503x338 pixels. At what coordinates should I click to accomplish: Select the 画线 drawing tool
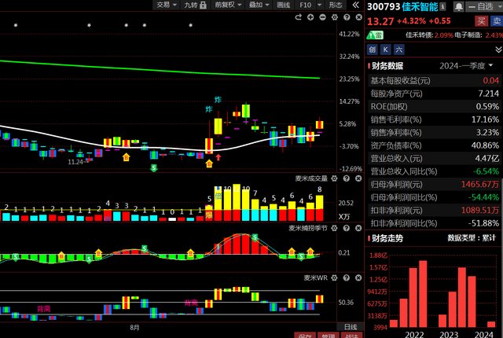click(x=284, y=5)
